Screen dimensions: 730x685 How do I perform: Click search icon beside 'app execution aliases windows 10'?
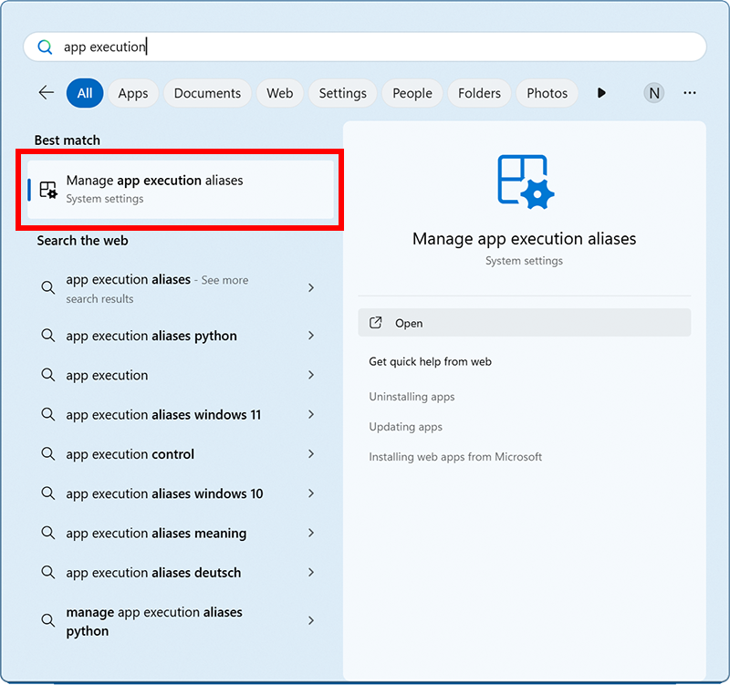pyautogui.click(x=48, y=493)
